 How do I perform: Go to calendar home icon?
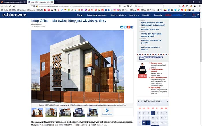point(141,101)
